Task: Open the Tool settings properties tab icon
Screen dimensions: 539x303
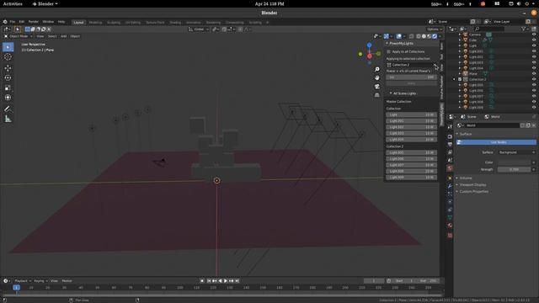Action: [450, 127]
